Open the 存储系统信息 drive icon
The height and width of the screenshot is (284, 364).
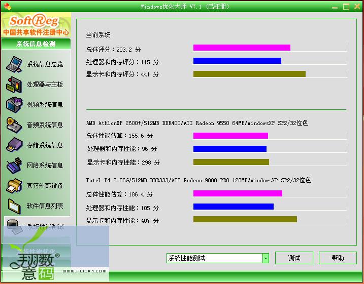(14, 145)
